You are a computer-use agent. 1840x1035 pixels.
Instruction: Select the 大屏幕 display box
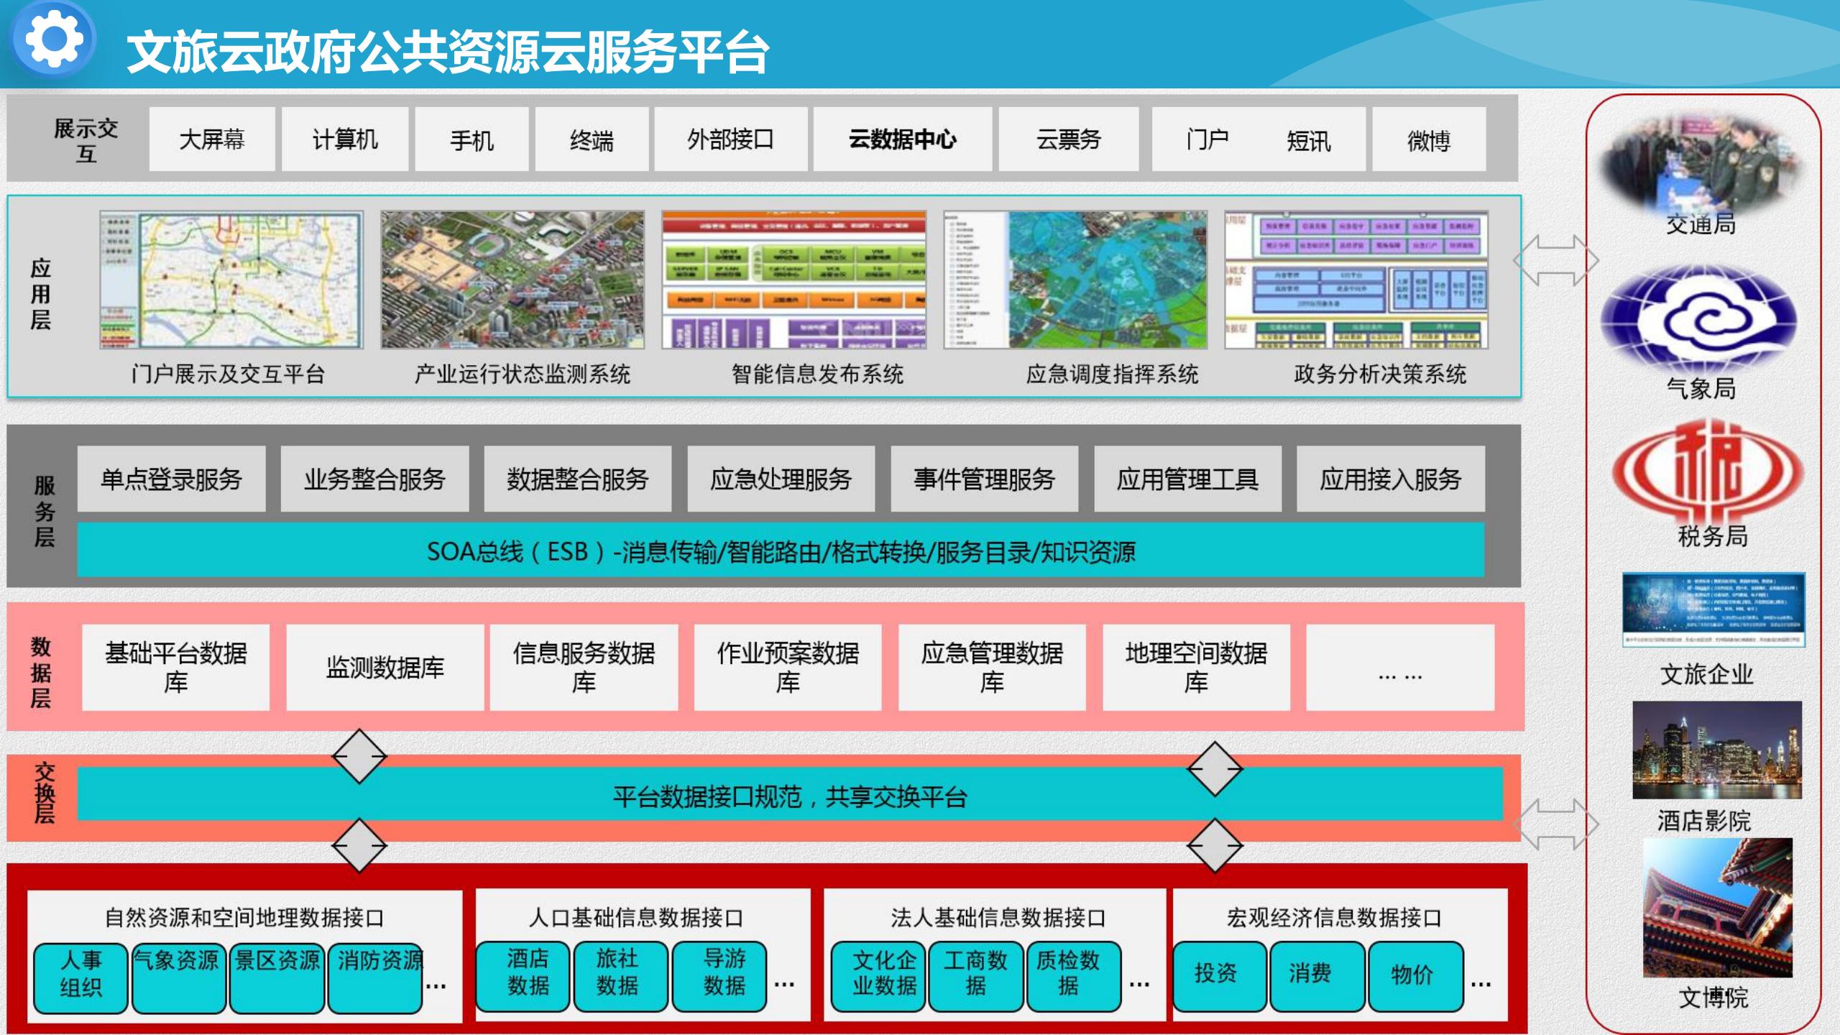pyautogui.click(x=212, y=139)
